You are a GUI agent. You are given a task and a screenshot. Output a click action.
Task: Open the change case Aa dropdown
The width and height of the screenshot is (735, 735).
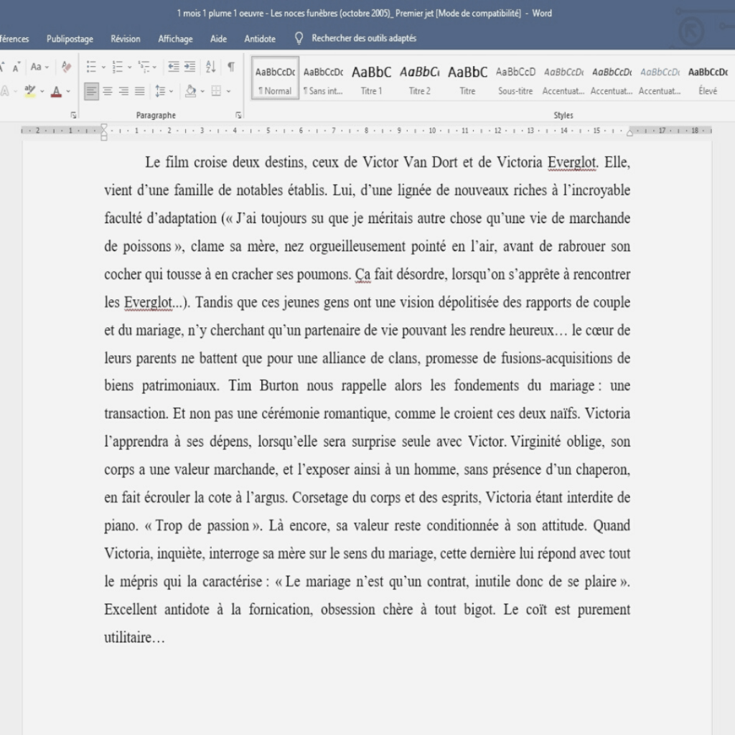pos(39,67)
